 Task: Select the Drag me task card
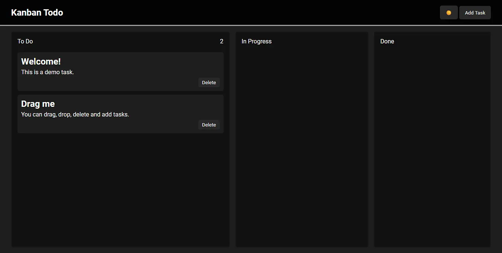click(120, 114)
